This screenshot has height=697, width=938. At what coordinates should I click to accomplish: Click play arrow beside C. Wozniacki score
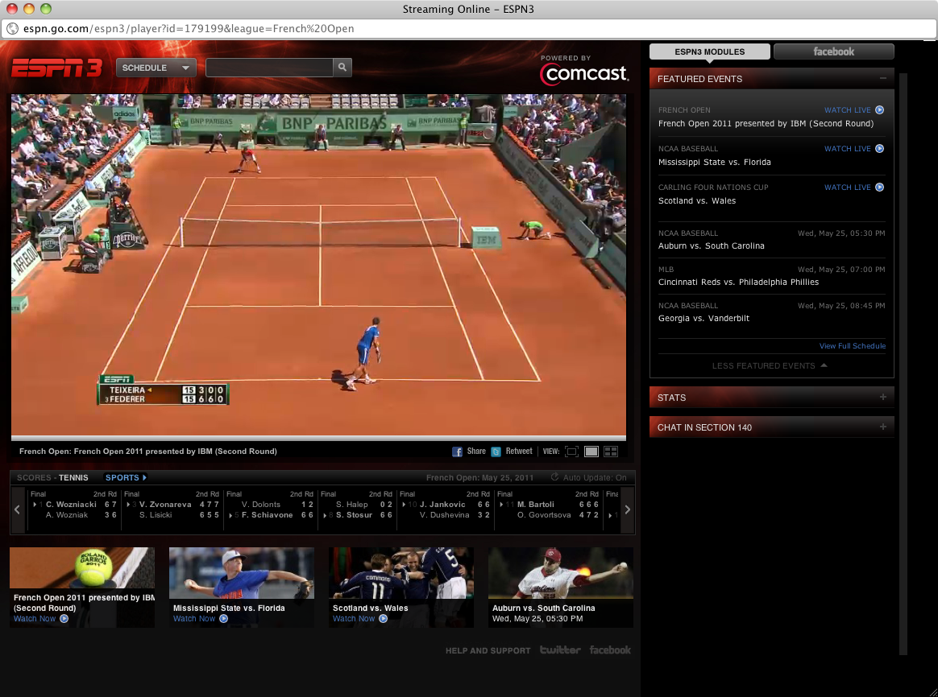(x=35, y=505)
